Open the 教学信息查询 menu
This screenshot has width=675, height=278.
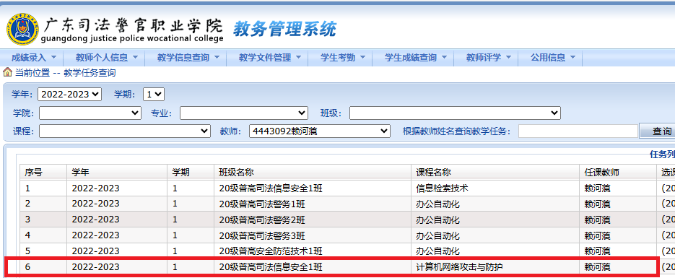click(188, 57)
